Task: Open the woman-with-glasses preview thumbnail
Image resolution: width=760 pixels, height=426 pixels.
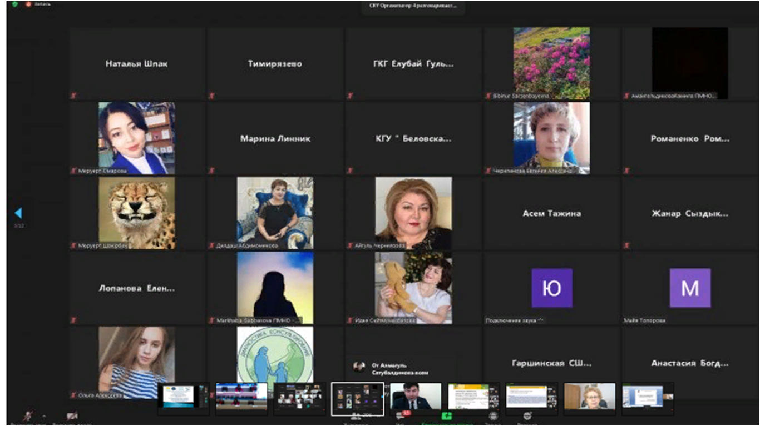Action: 590,398
